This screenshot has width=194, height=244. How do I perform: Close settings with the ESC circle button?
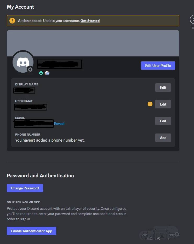tap(192, 19)
